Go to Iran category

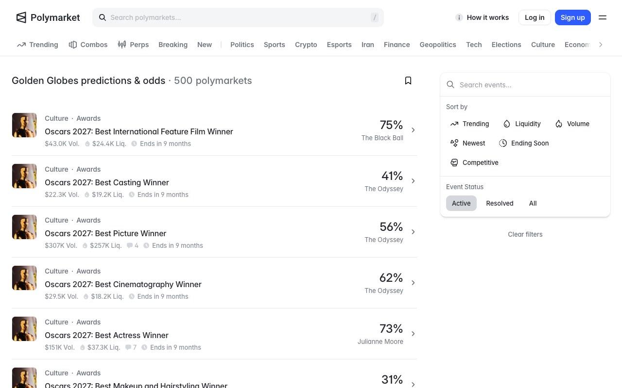pos(368,45)
